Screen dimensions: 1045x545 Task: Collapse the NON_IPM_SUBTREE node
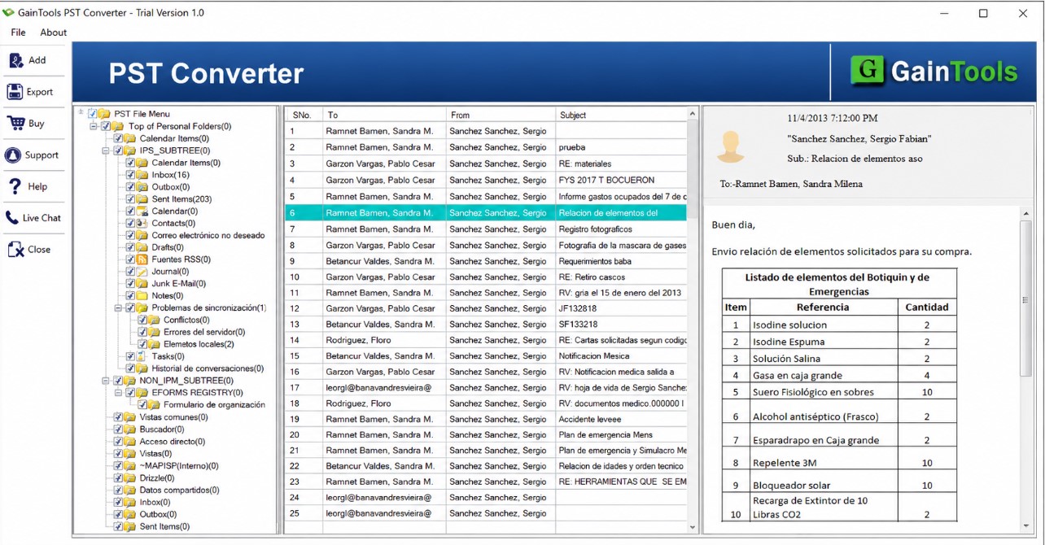[107, 381]
